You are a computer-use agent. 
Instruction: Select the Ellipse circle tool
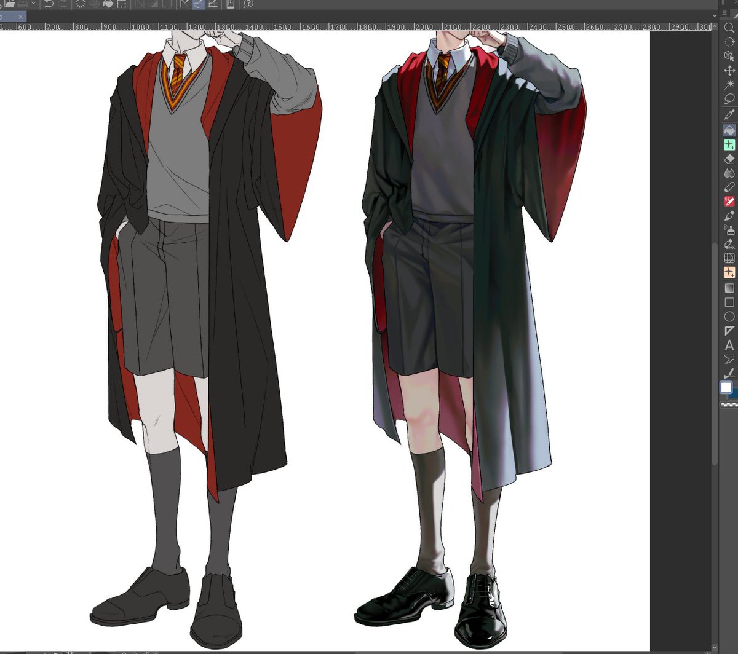(x=729, y=317)
